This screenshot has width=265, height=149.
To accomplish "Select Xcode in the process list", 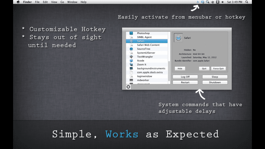I will 147,61.
